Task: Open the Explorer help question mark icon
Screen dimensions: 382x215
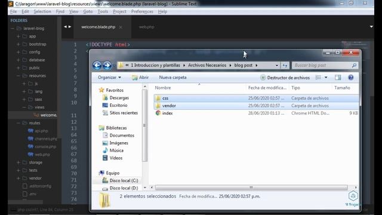Action: coord(350,78)
